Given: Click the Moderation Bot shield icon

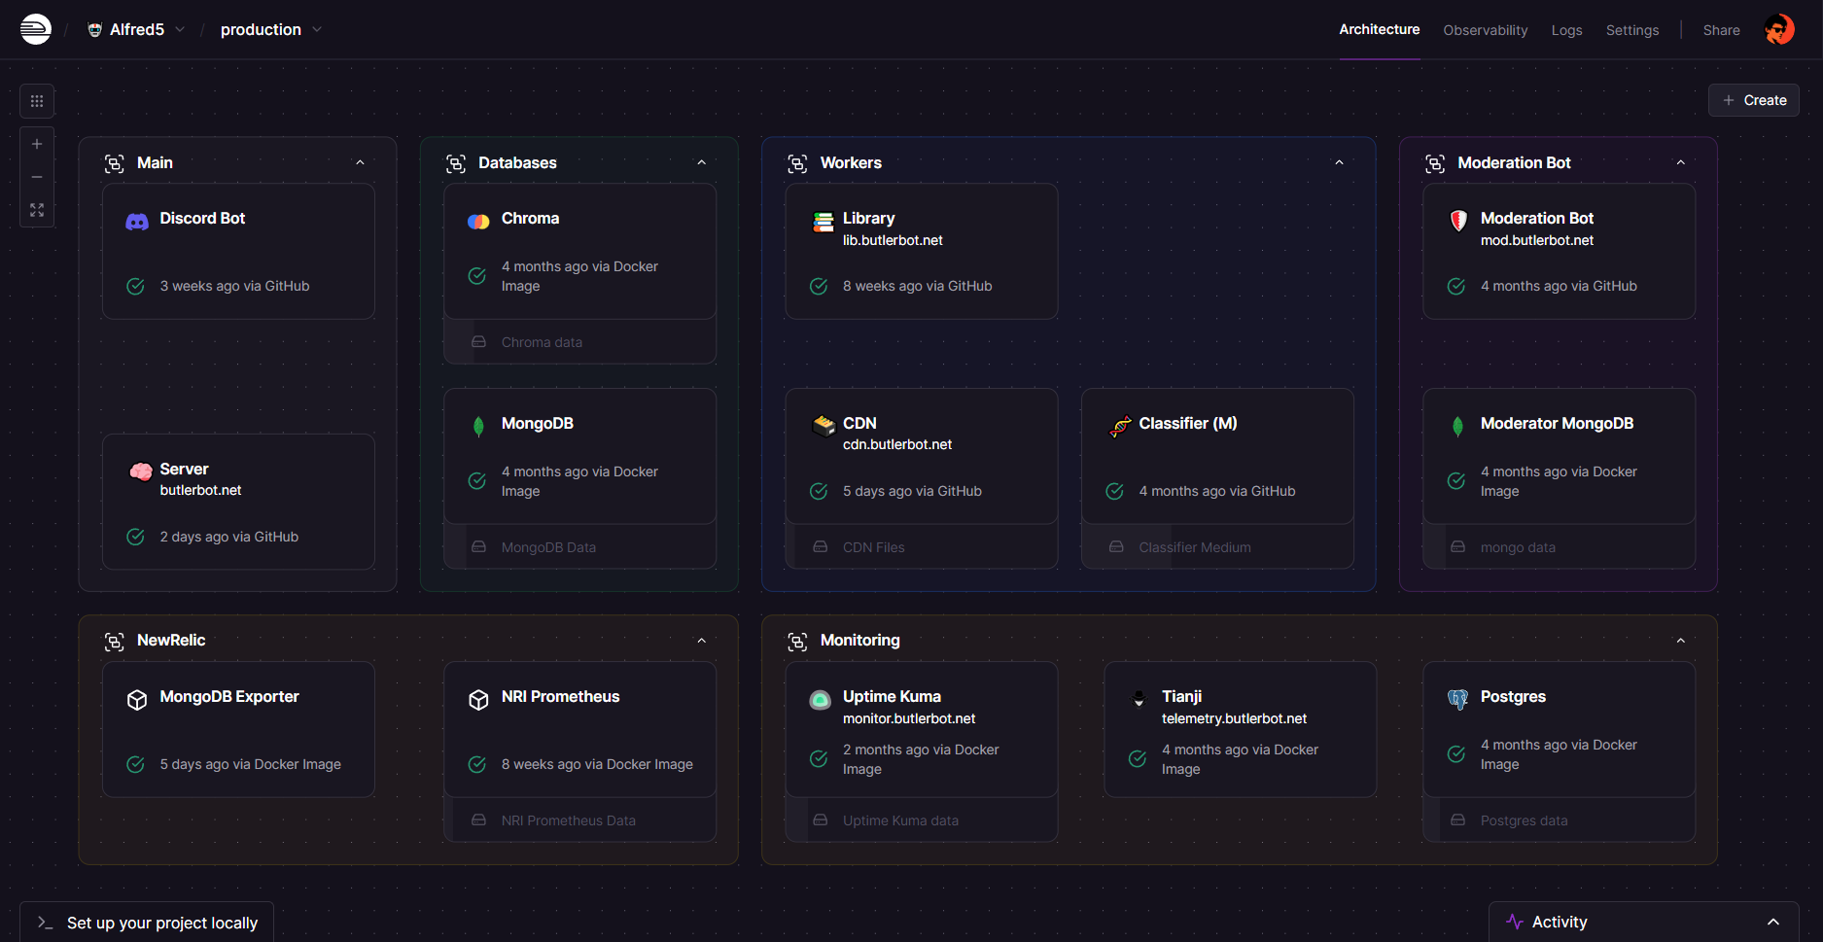Looking at the screenshot, I should point(1458,221).
